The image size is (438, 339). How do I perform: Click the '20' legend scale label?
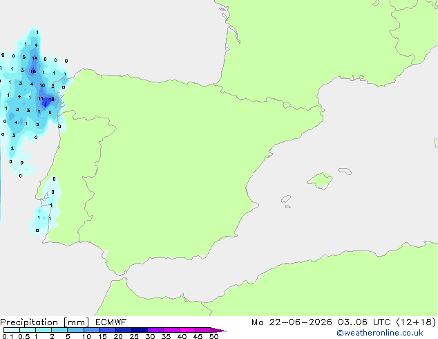[x=118, y=336]
